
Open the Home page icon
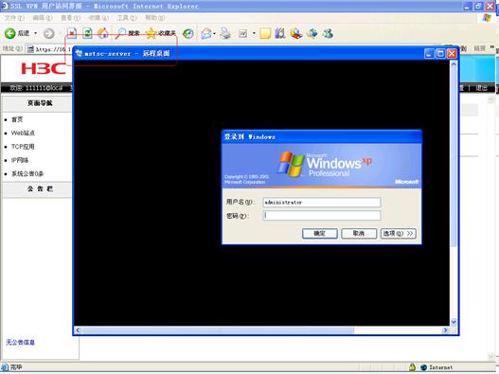(102, 33)
